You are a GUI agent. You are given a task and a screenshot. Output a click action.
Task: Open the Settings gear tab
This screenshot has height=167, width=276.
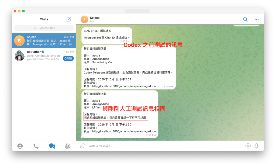tap(68, 146)
